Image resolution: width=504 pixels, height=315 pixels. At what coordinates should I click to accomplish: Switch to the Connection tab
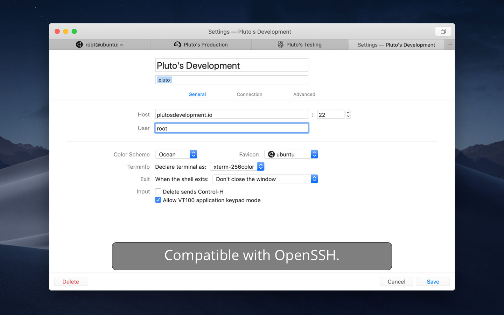click(249, 94)
